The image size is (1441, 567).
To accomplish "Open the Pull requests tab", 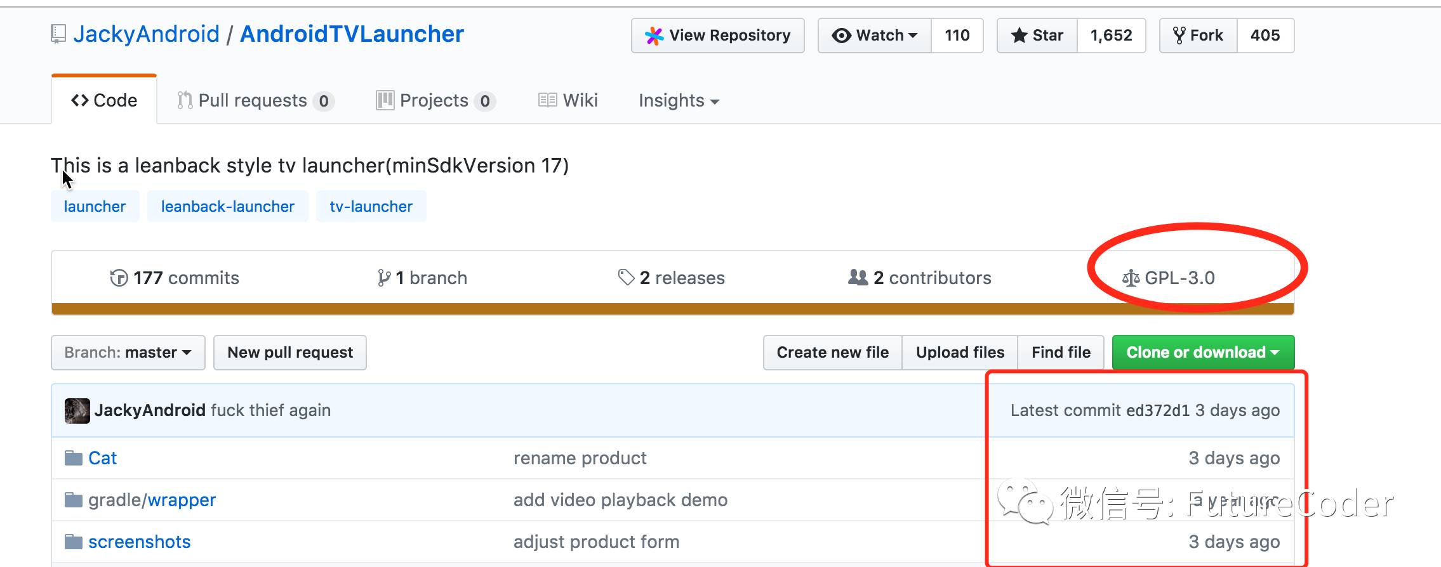I will coord(256,100).
